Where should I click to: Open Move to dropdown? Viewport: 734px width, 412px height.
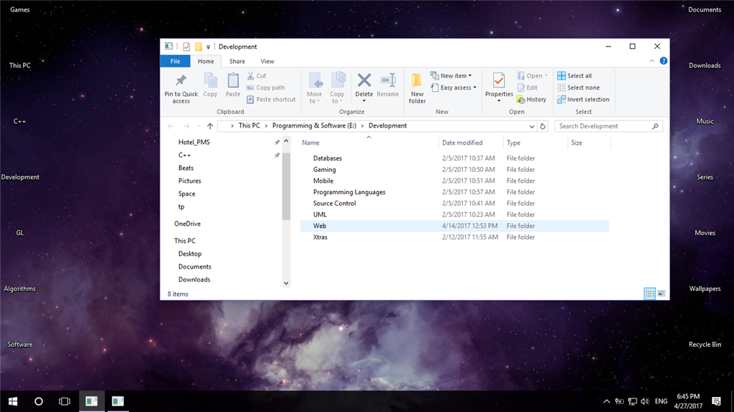click(315, 88)
